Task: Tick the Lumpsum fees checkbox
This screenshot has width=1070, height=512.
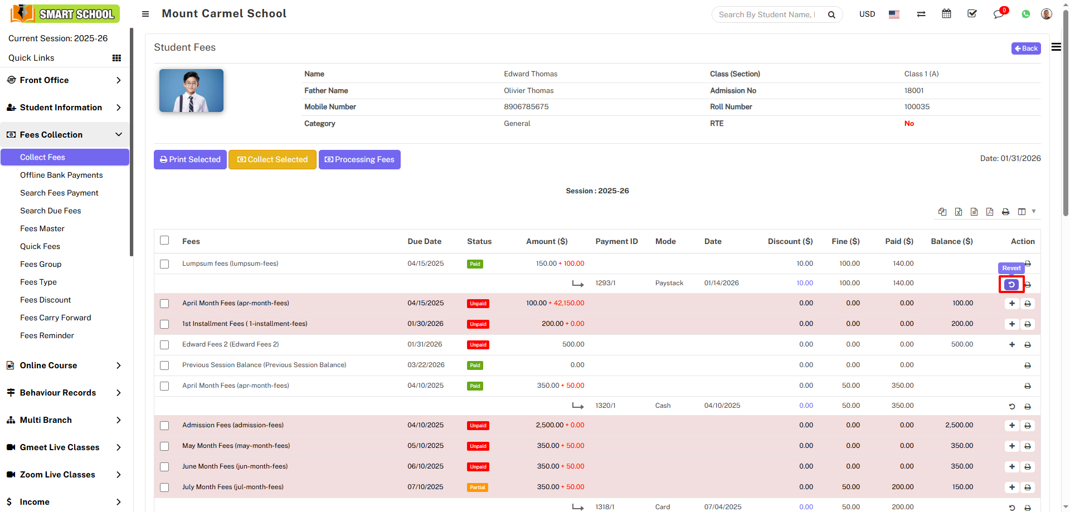Action: 164,264
